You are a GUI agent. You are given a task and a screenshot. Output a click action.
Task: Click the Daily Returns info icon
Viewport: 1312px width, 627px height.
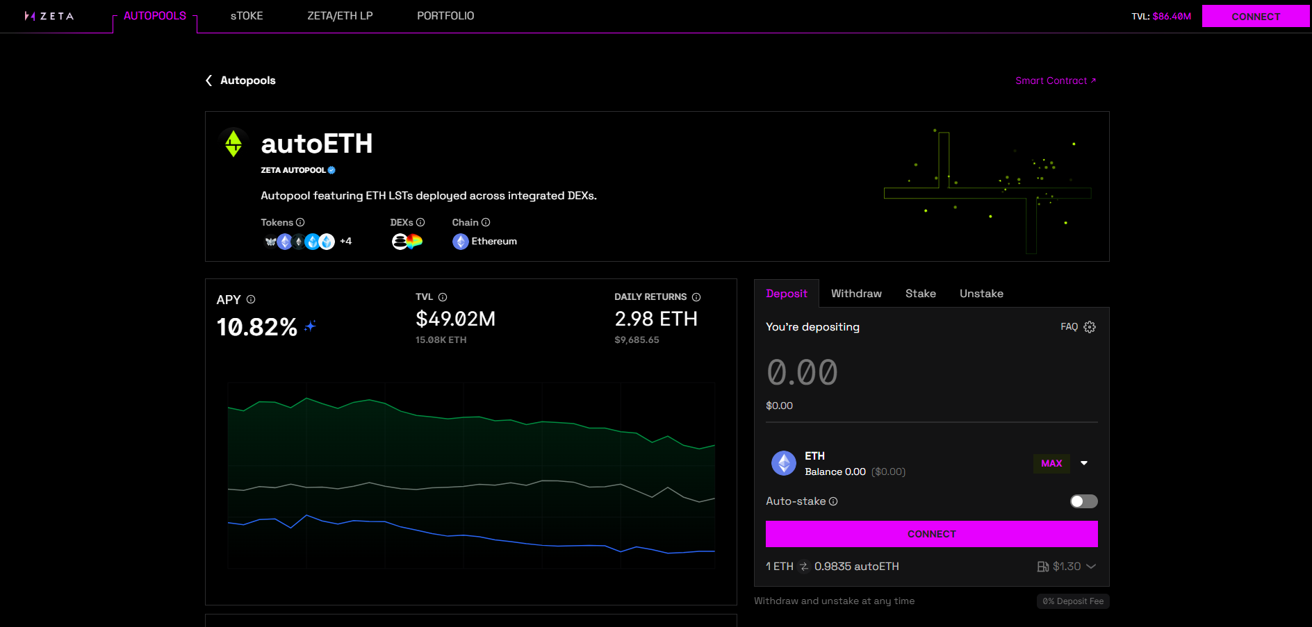point(696,297)
